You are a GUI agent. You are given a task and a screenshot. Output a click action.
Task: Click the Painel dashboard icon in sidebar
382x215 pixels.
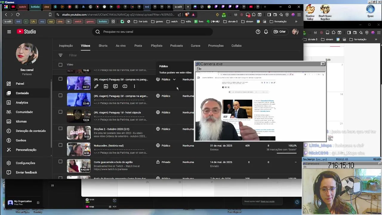[x=9, y=84]
